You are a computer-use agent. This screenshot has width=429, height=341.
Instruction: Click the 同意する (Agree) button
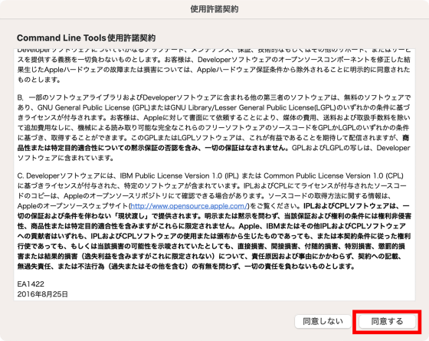(x=387, y=321)
